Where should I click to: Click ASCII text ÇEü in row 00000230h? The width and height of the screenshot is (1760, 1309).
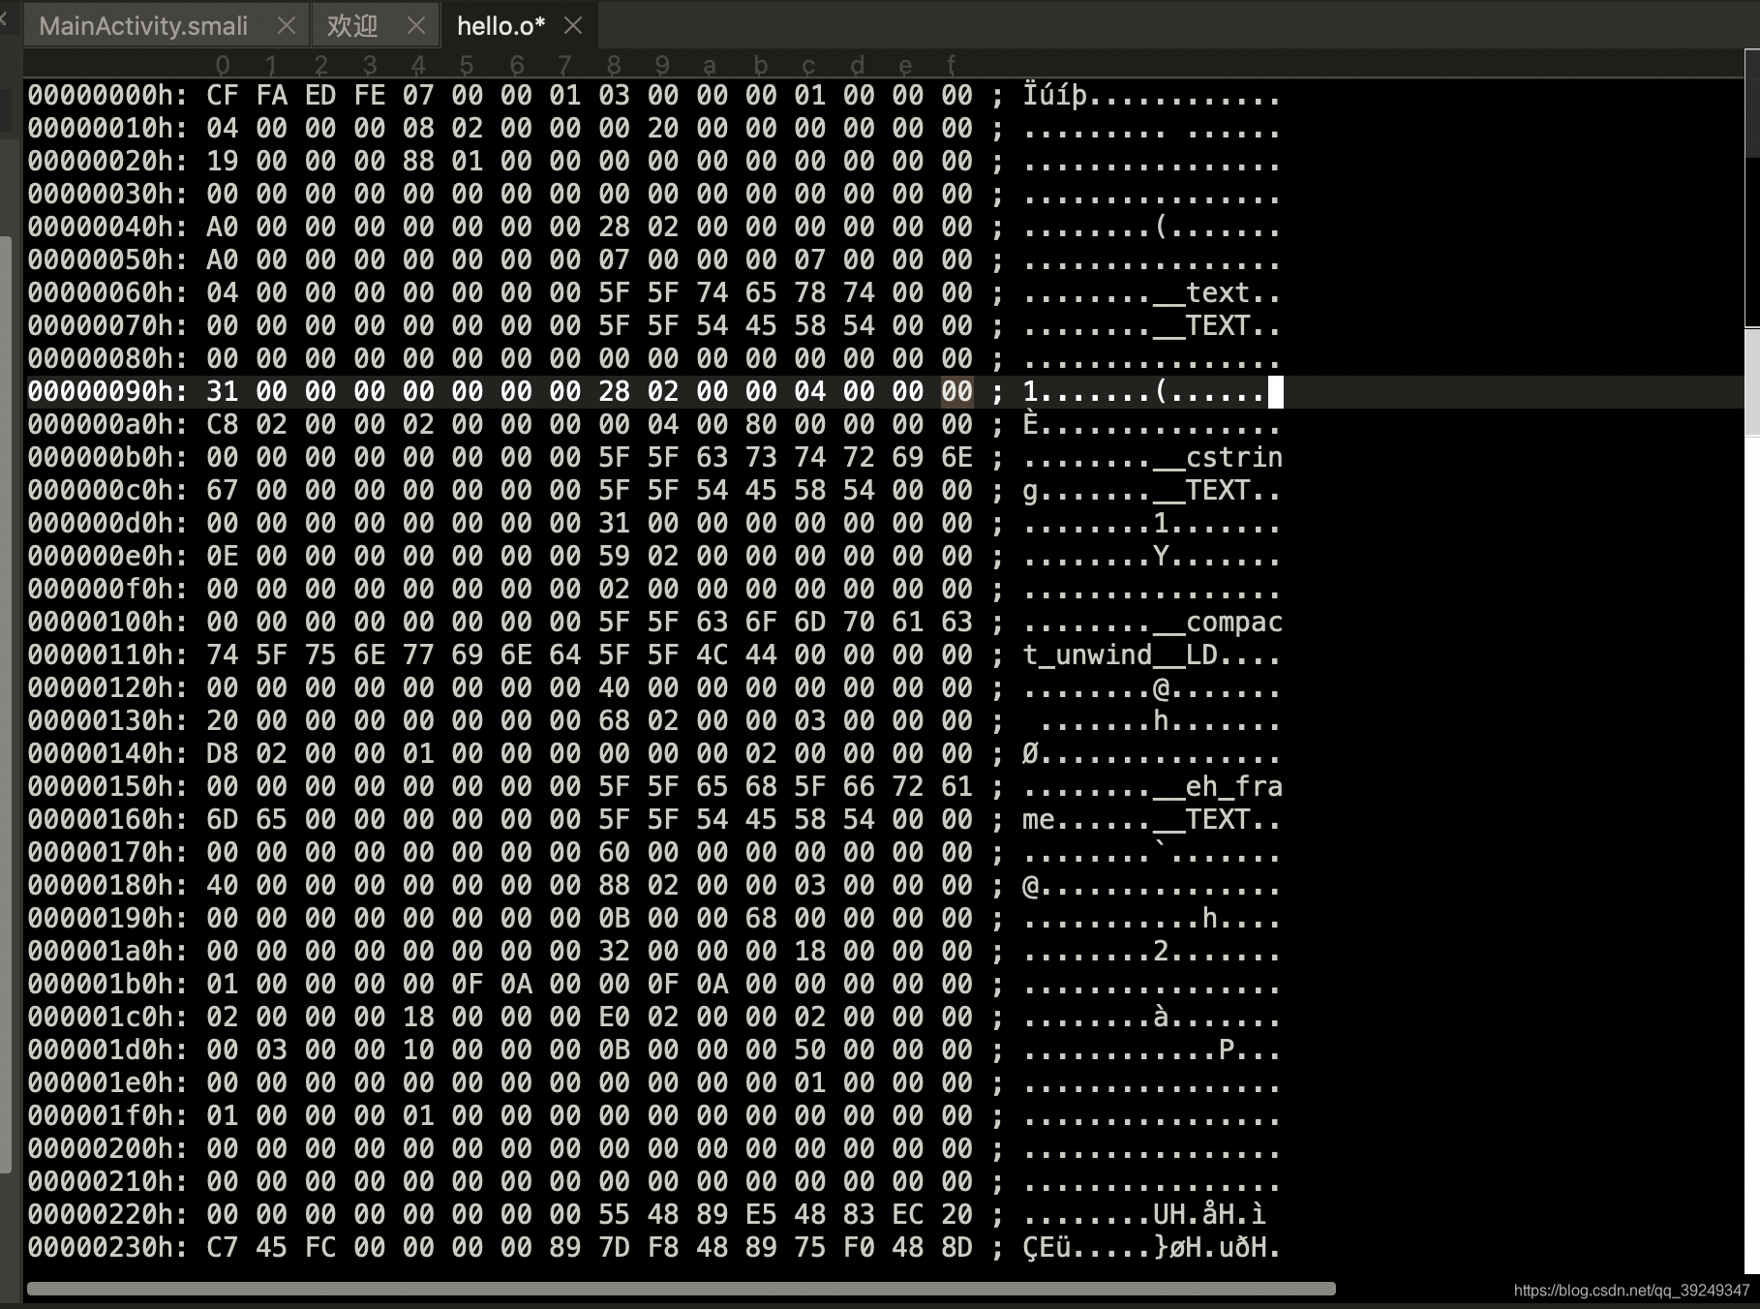[x=1047, y=1247]
